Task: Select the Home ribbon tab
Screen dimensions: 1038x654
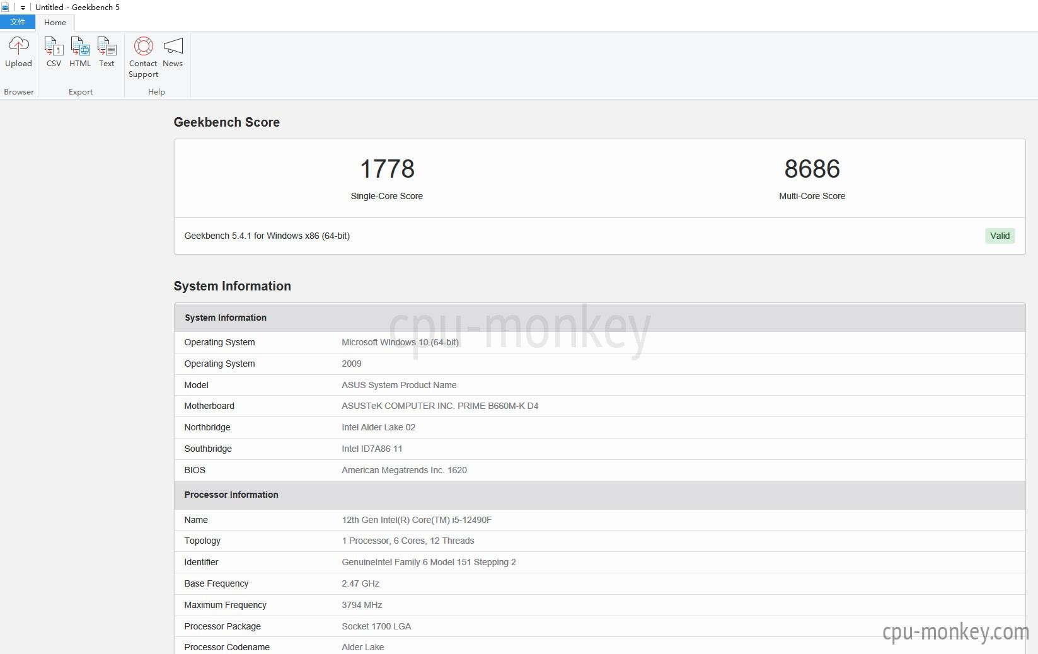Action: (x=55, y=23)
